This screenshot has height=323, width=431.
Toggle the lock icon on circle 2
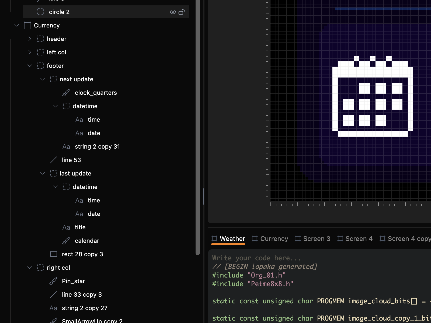(182, 12)
